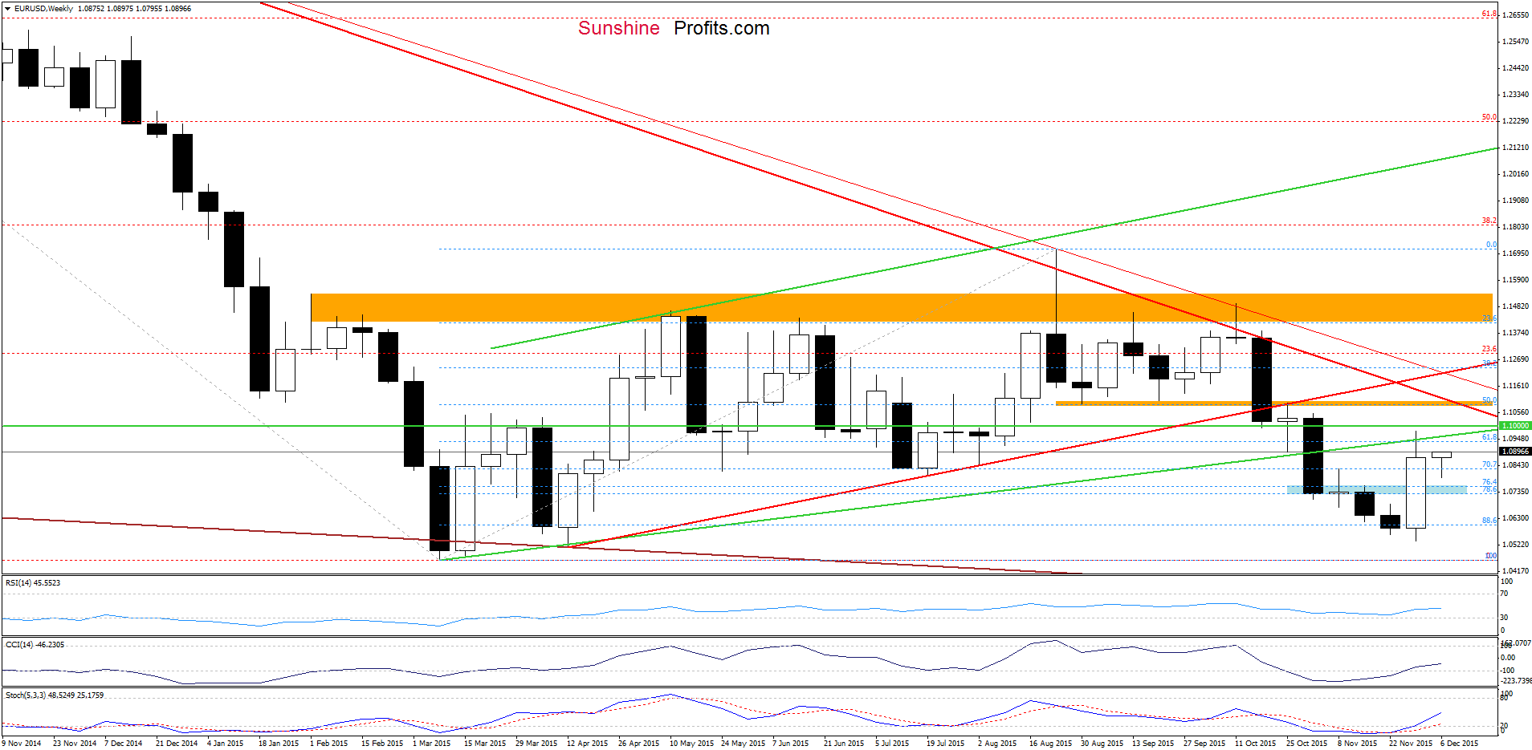Click the 4 Jan 2015 date label
Screen dimensions: 1532x750
click(225, 743)
